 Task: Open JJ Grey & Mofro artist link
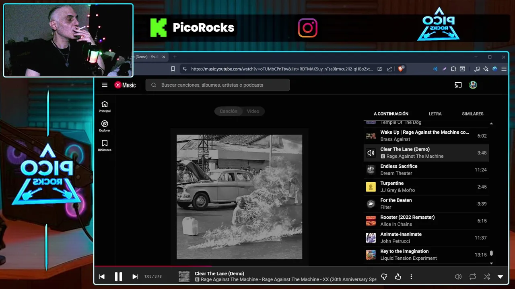(398, 190)
